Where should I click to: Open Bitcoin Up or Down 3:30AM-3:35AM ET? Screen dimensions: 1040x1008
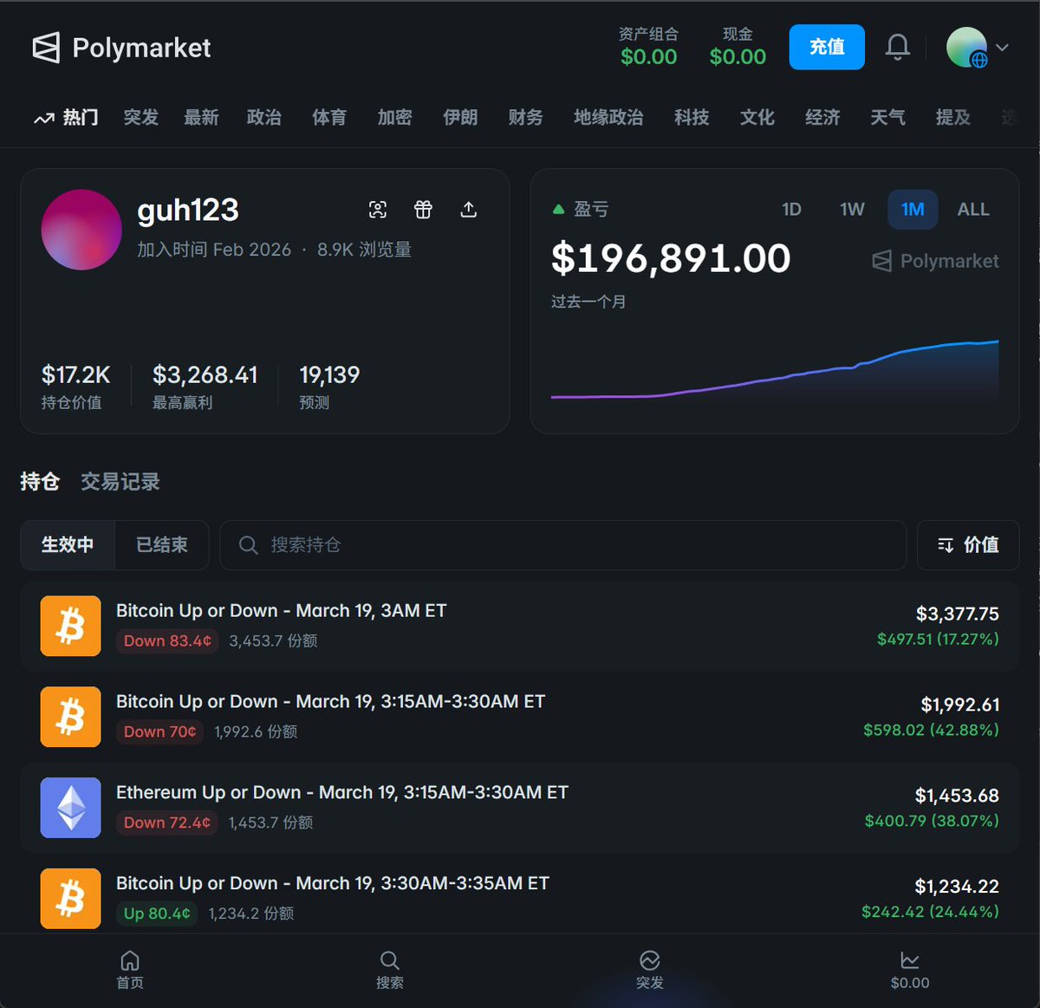pos(333,884)
